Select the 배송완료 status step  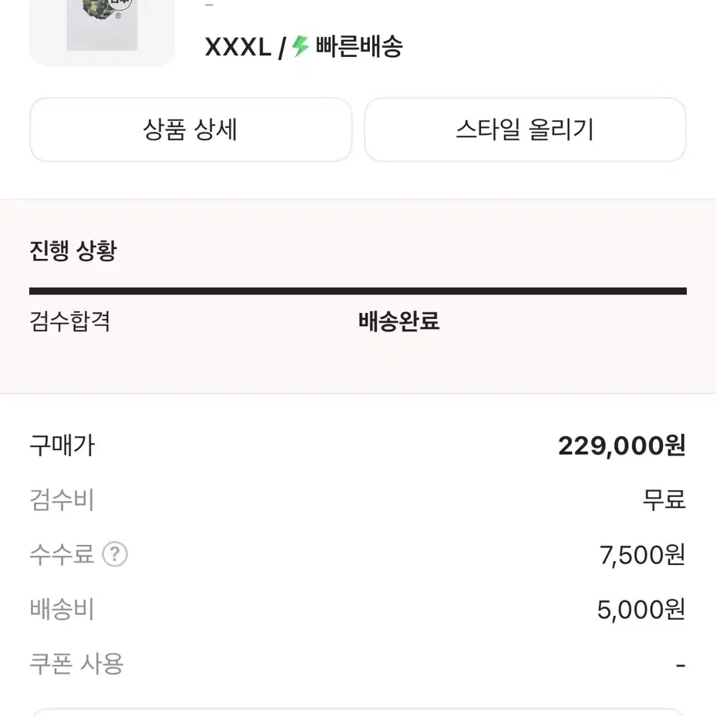pyautogui.click(x=399, y=321)
